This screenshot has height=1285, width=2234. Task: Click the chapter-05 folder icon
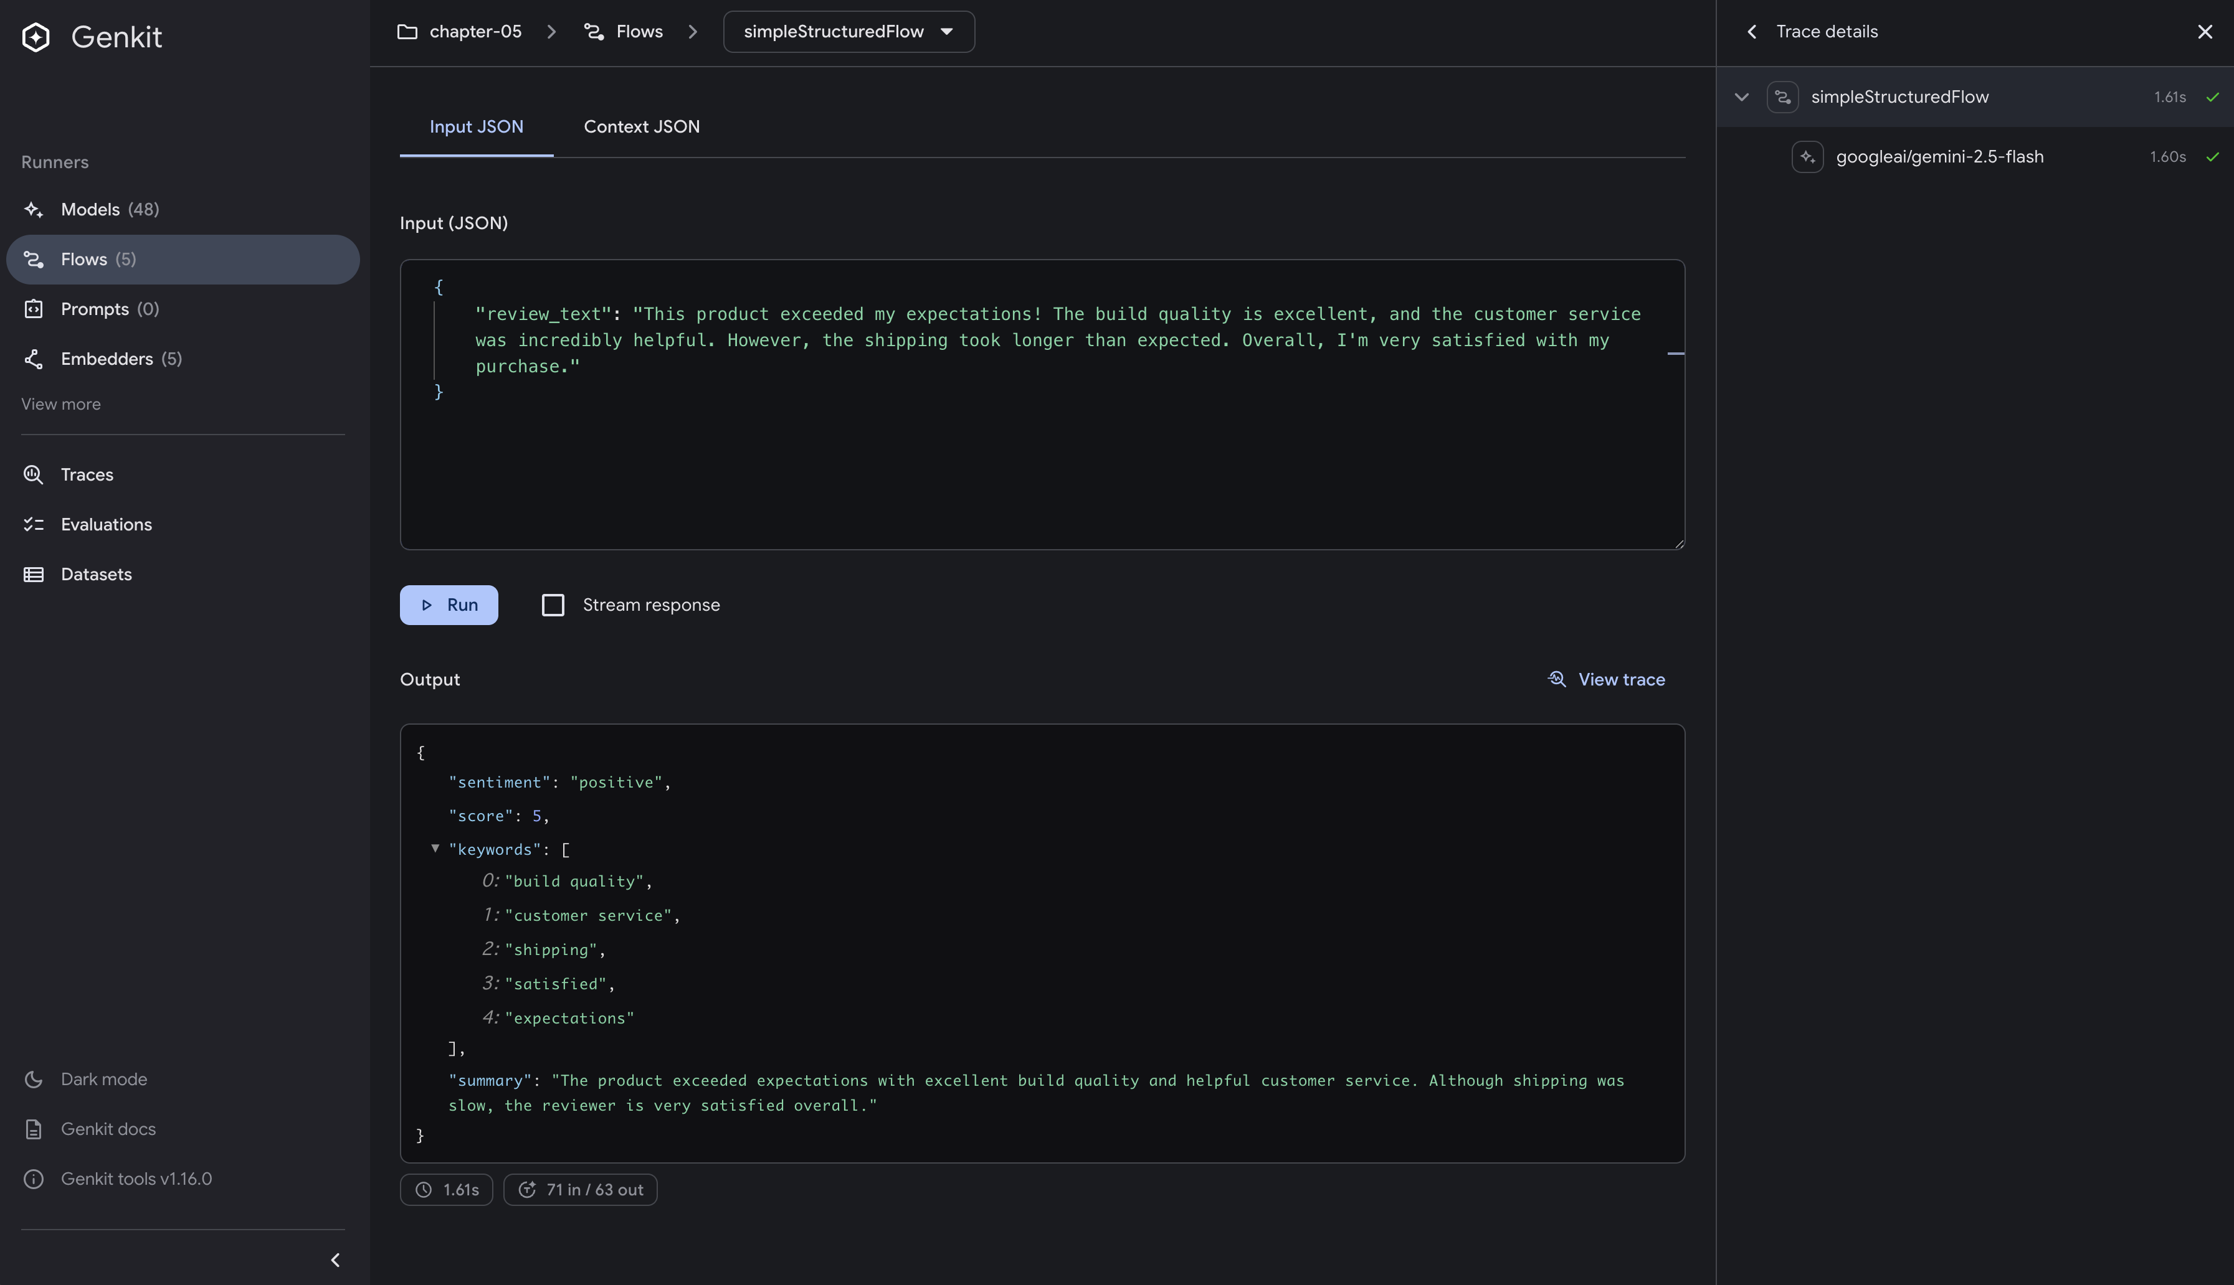coord(407,32)
